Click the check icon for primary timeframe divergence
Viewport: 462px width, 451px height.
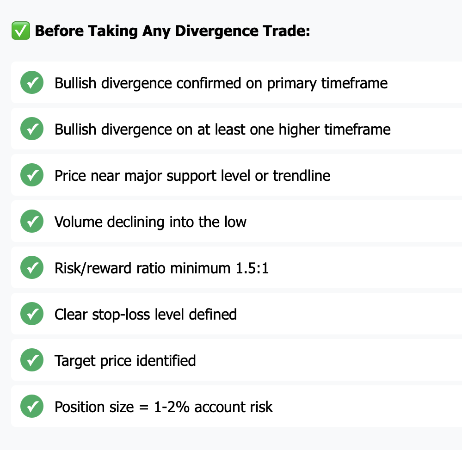coord(32,82)
